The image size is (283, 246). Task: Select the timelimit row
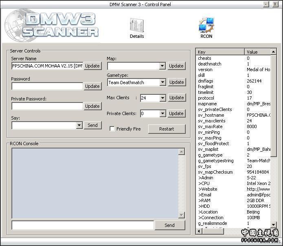[x=233, y=92]
